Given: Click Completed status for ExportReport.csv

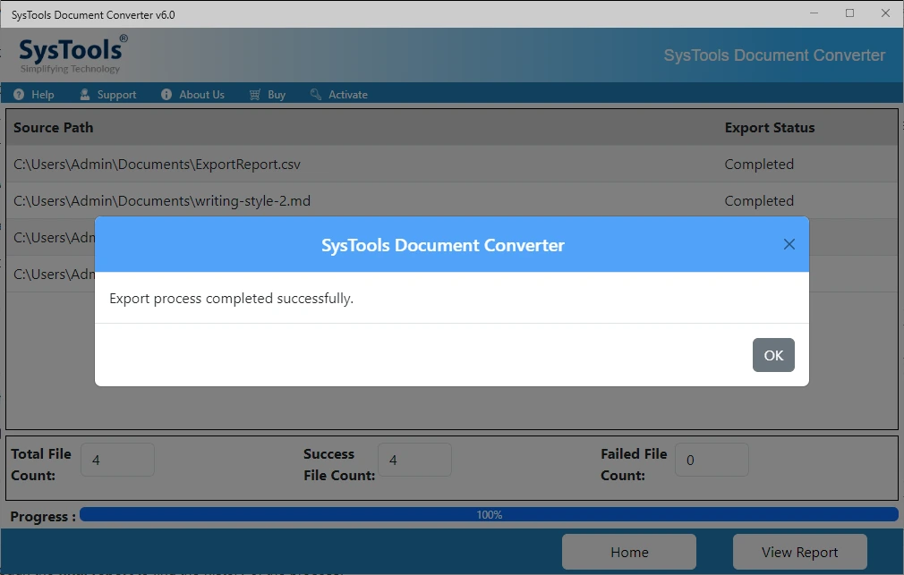Looking at the screenshot, I should (759, 165).
